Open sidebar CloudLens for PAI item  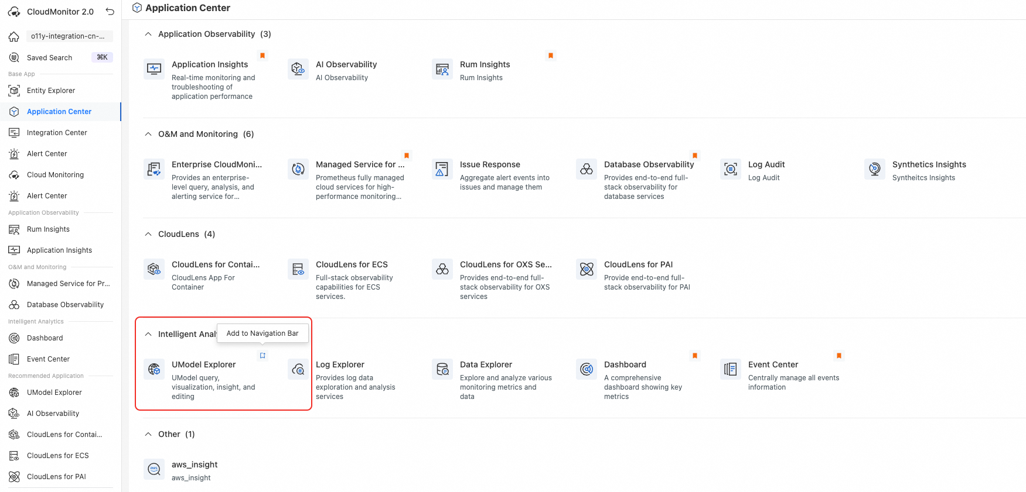click(x=60, y=477)
